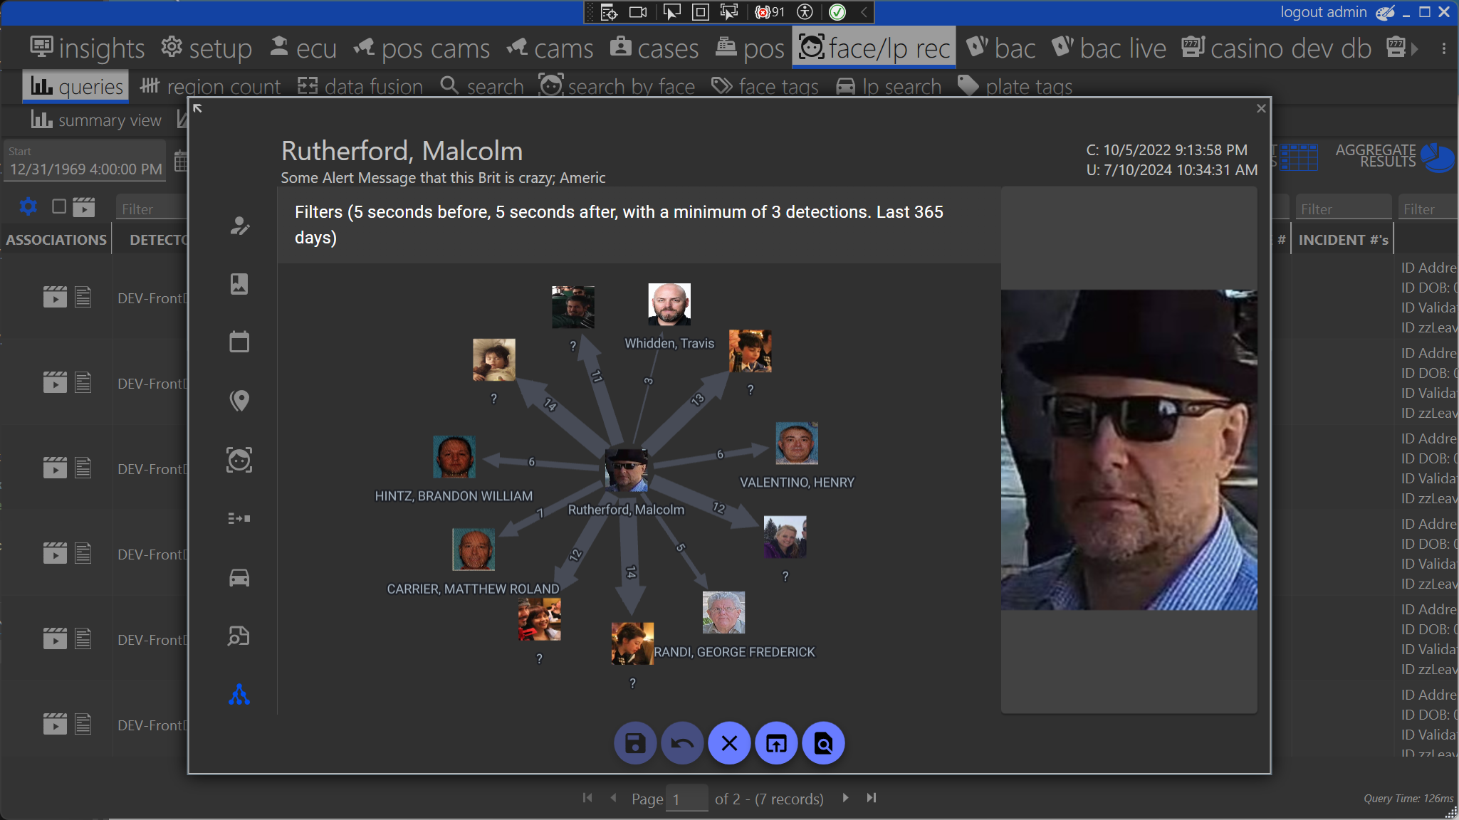
Task: Select the vehicle car sidebar icon
Action: [x=239, y=577]
